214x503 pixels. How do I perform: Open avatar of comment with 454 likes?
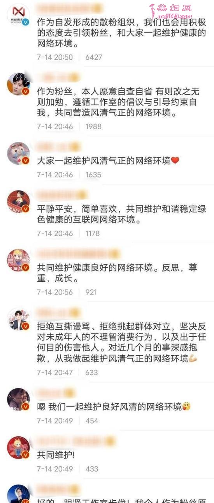pos(18,399)
